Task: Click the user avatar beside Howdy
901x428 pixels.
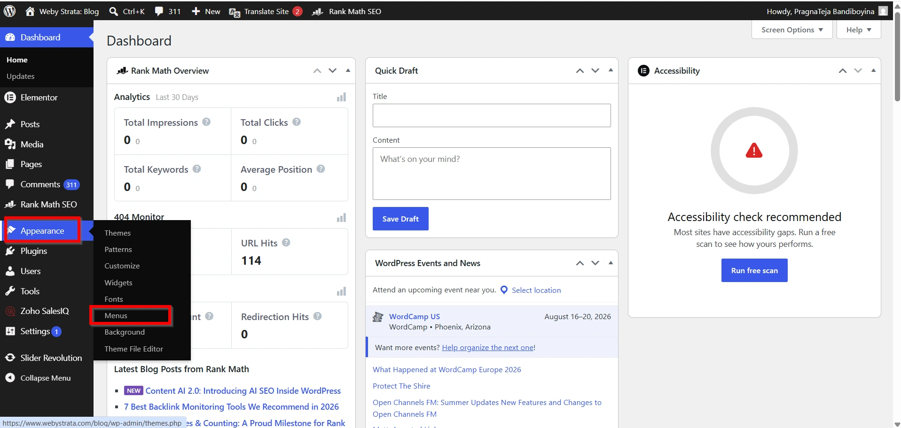Action: point(883,11)
